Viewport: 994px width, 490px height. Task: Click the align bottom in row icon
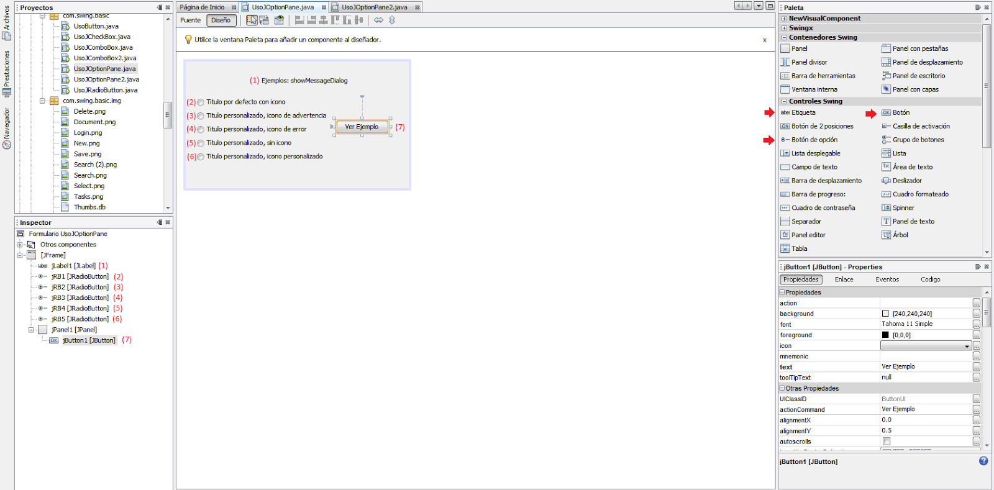347,20
